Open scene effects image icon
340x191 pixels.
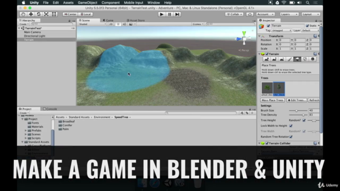click(131, 24)
